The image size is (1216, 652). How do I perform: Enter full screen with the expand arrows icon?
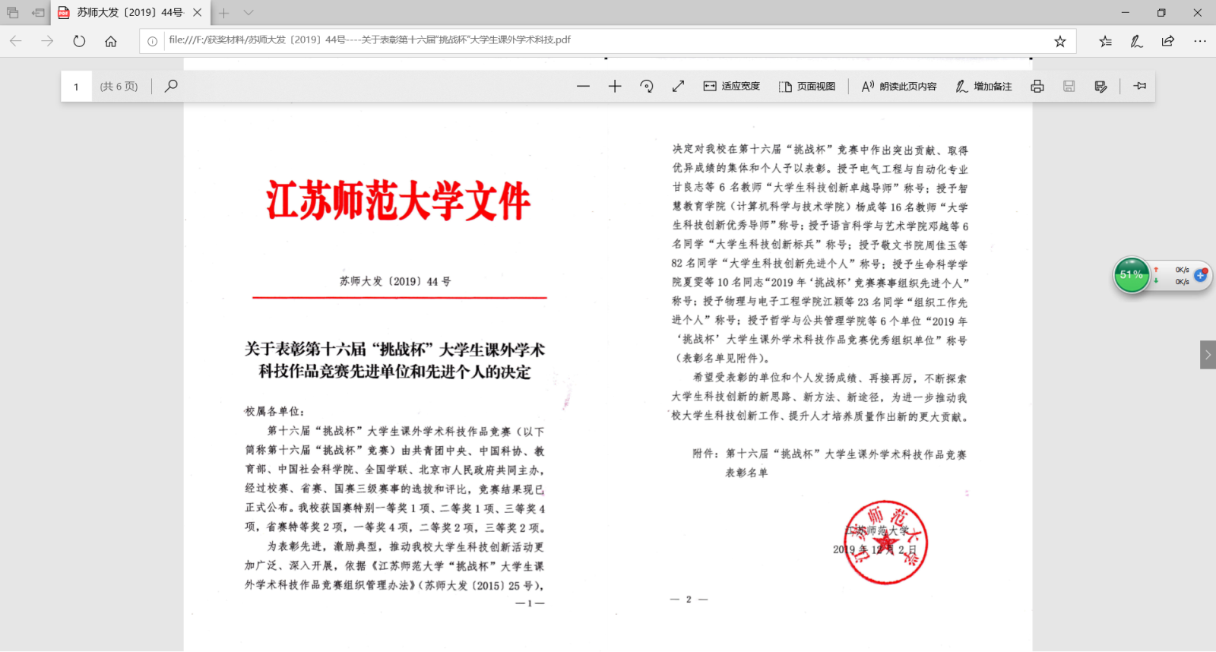[679, 87]
